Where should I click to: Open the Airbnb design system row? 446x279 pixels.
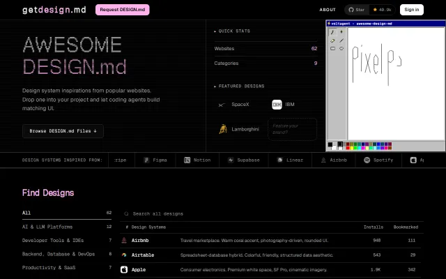(272, 241)
